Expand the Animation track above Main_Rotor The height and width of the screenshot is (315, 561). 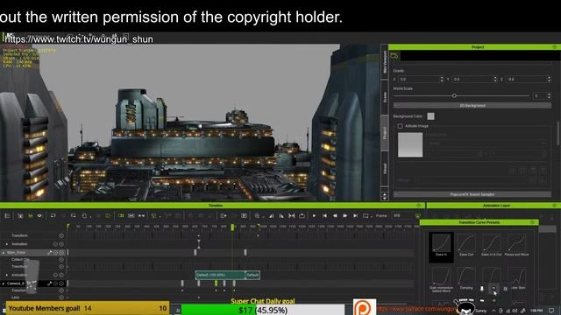7,244
